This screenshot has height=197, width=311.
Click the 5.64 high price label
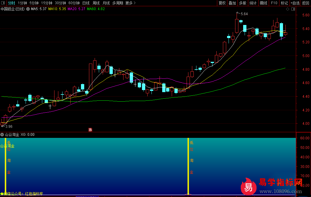[244, 14]
